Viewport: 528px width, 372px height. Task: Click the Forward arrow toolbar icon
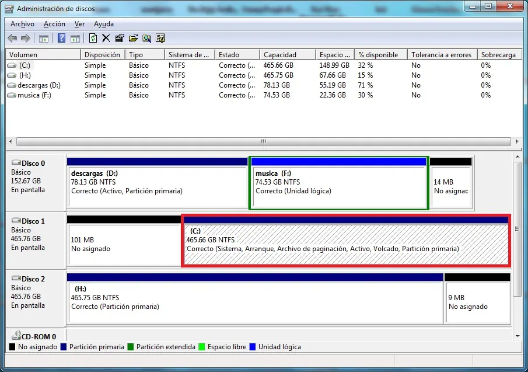click(x=26, y=38)
